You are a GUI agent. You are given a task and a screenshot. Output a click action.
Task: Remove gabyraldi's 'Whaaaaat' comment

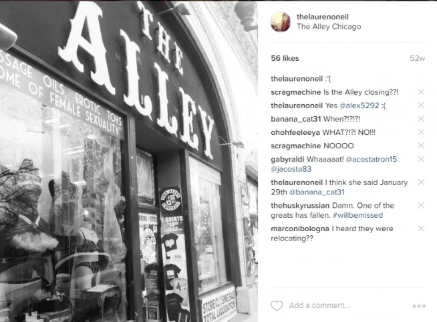click(x=421, y=159)
